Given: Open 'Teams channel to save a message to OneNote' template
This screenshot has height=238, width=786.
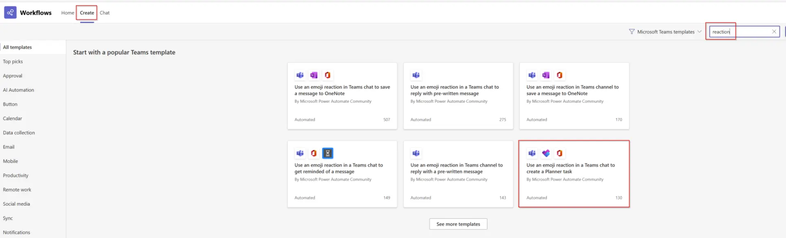Looking at the screenshot, I should click(574, 96).
